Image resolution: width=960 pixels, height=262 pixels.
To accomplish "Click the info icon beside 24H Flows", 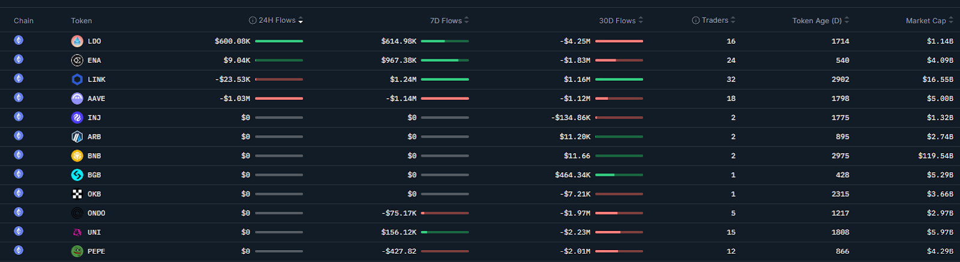I will pos(253,20).
